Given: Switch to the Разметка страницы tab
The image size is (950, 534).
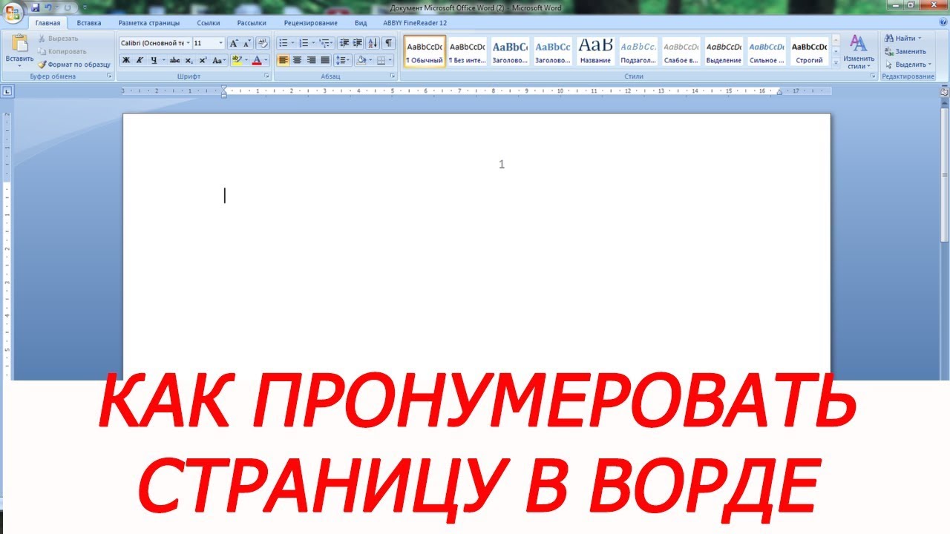Looking at the screenshot, I should tap(149, 23).
